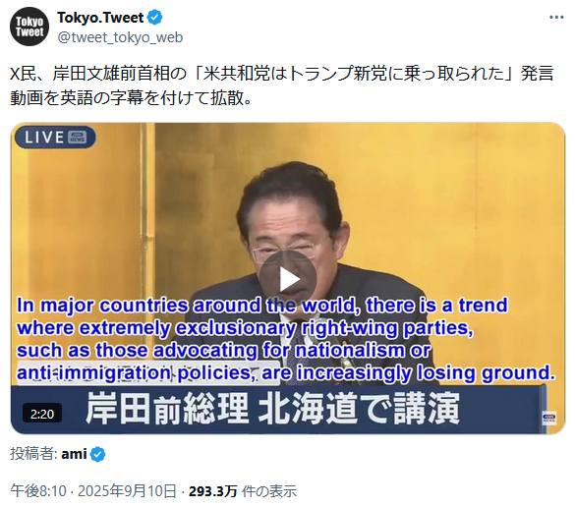Click the tweet text mentioning 岸田文雄前首相
This screenshot has width=575, height=507.
click(x=281, y=85)
